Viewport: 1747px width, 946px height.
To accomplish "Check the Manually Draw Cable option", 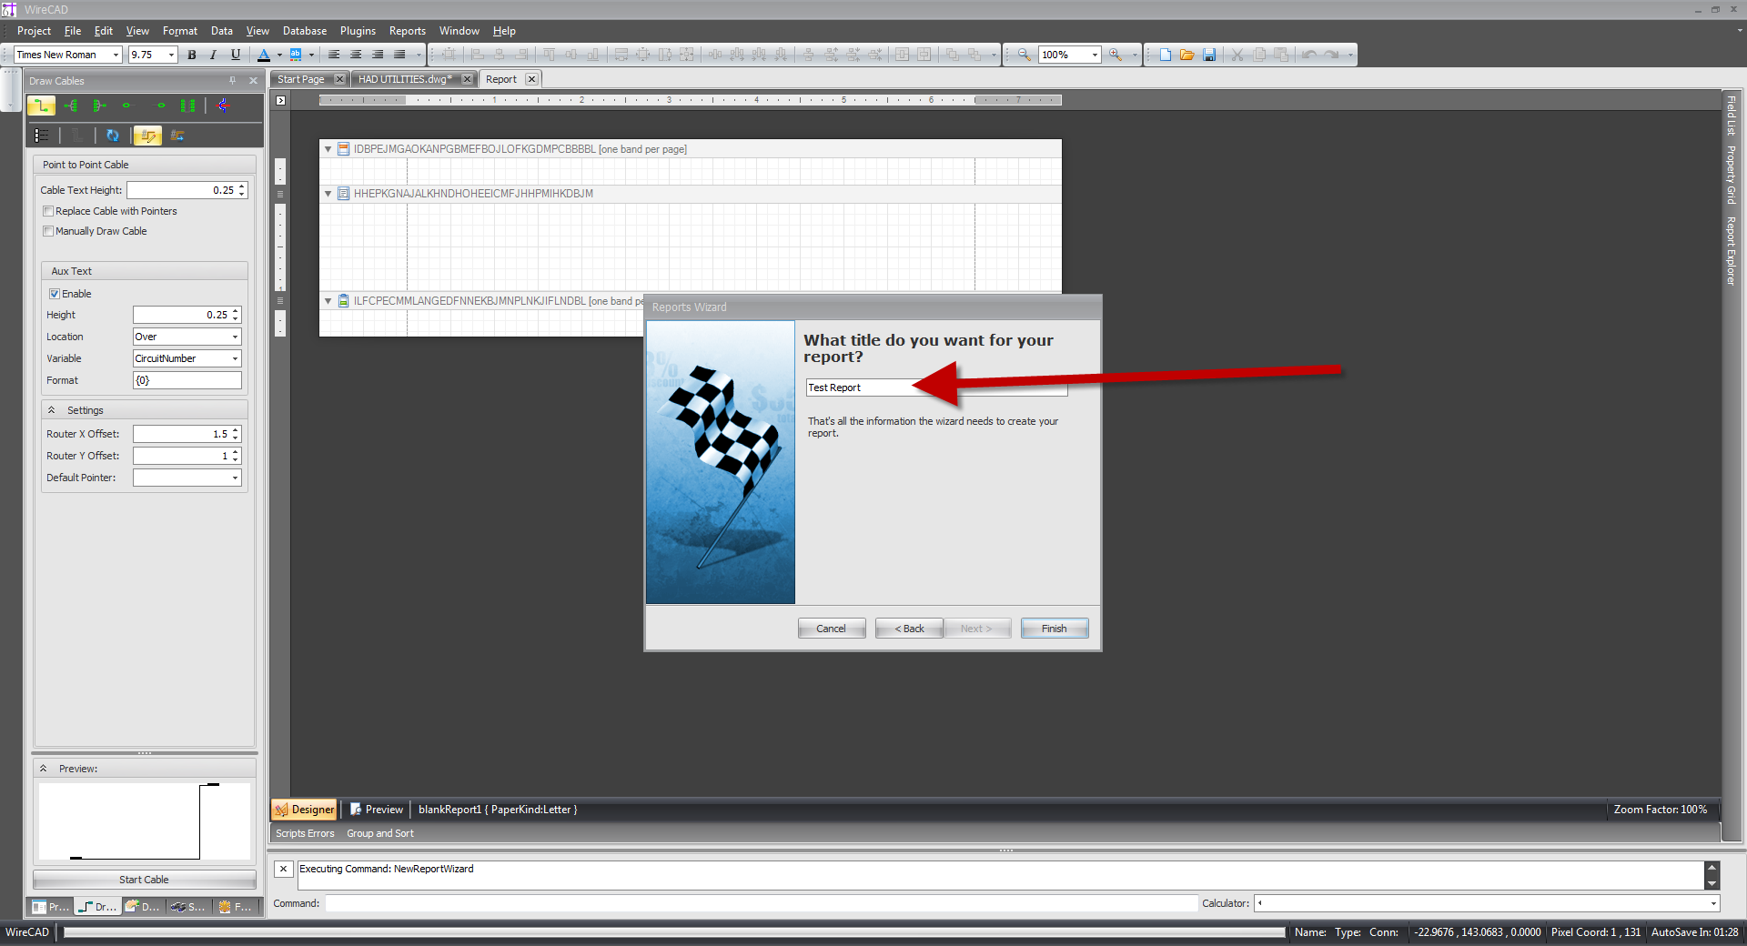I will (x=48, y=231).
